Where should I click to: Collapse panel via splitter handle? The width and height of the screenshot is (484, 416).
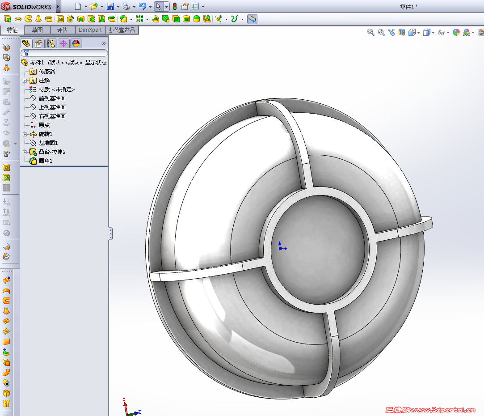click(110, 233)
